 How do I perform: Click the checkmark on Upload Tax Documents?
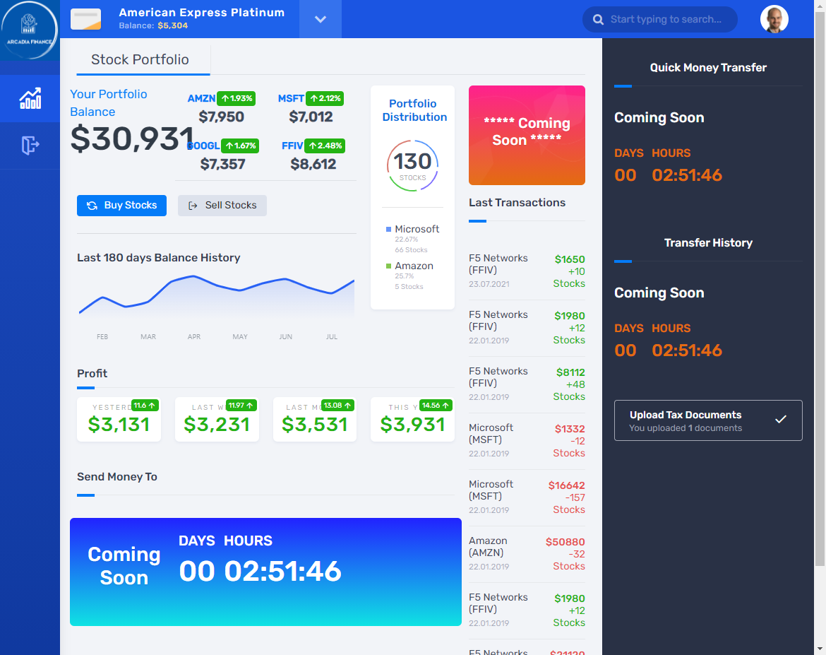[x=781, y=419]
